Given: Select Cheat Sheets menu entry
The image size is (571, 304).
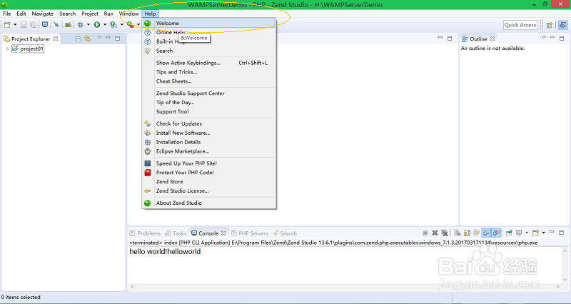Looking at the screenshot, I should (x=209, y=81).
